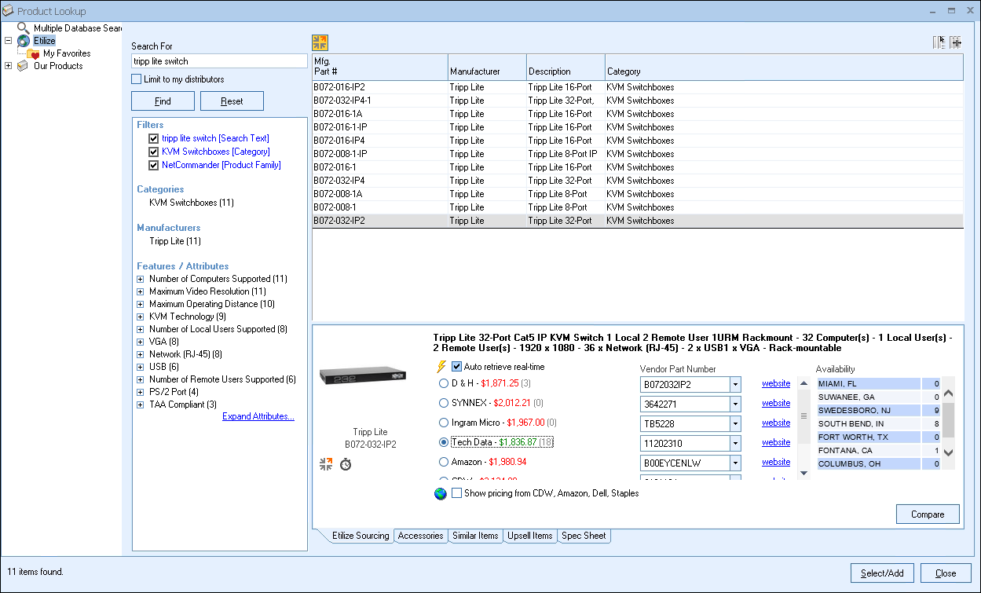Select the D & H vendor radio button
Screen dimensions: 981x593
click(x=444, y=383)
